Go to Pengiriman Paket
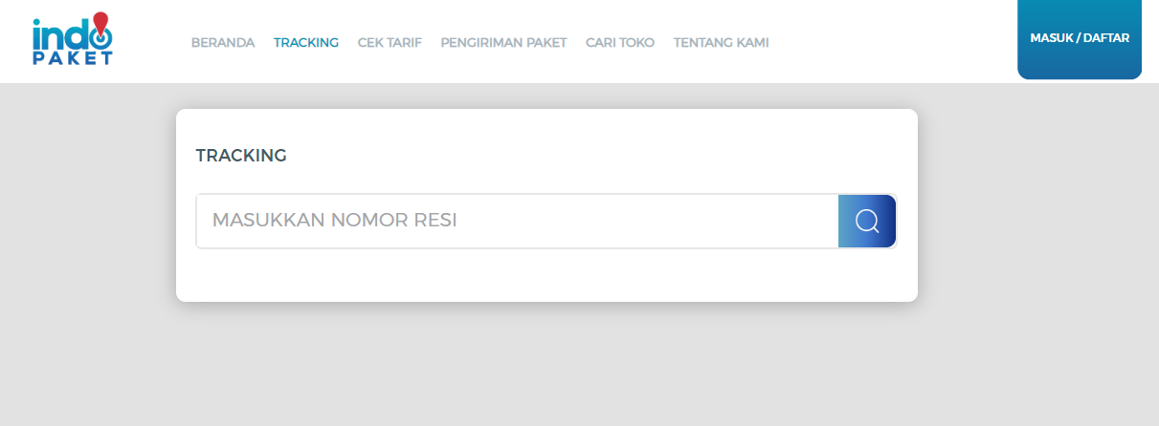The image size is (1159, 426). point(503,43)
